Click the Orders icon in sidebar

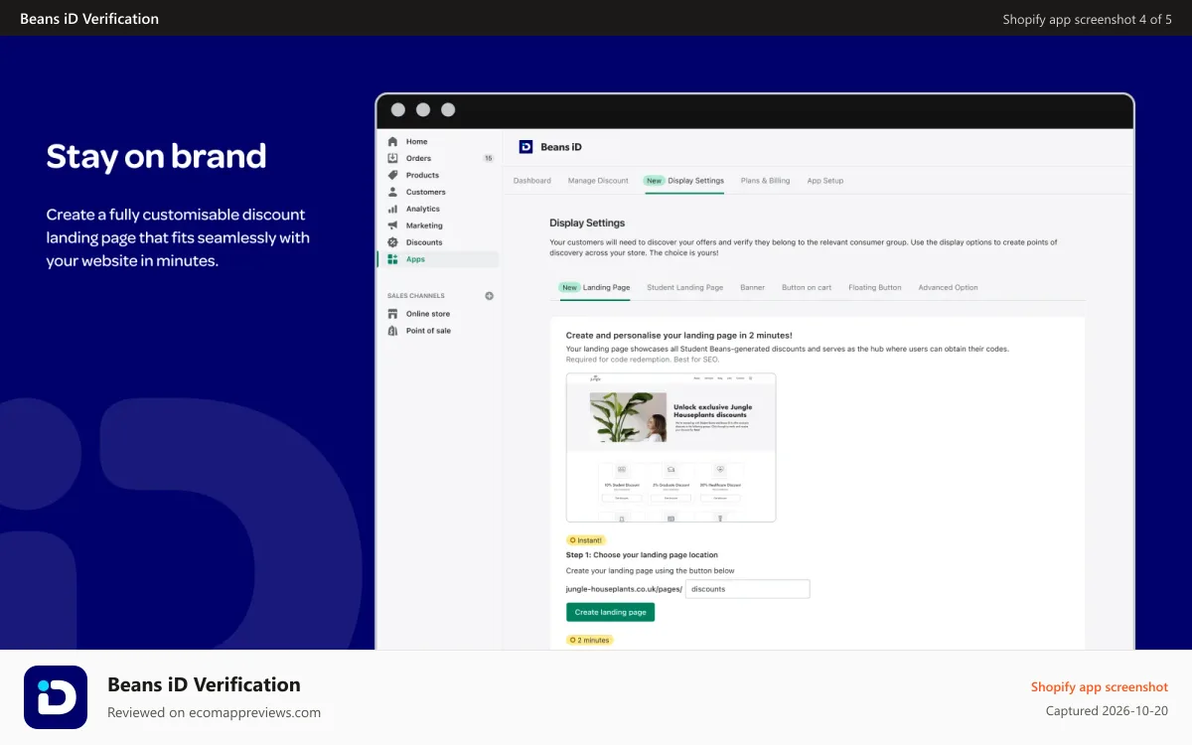tap(392, 158)
